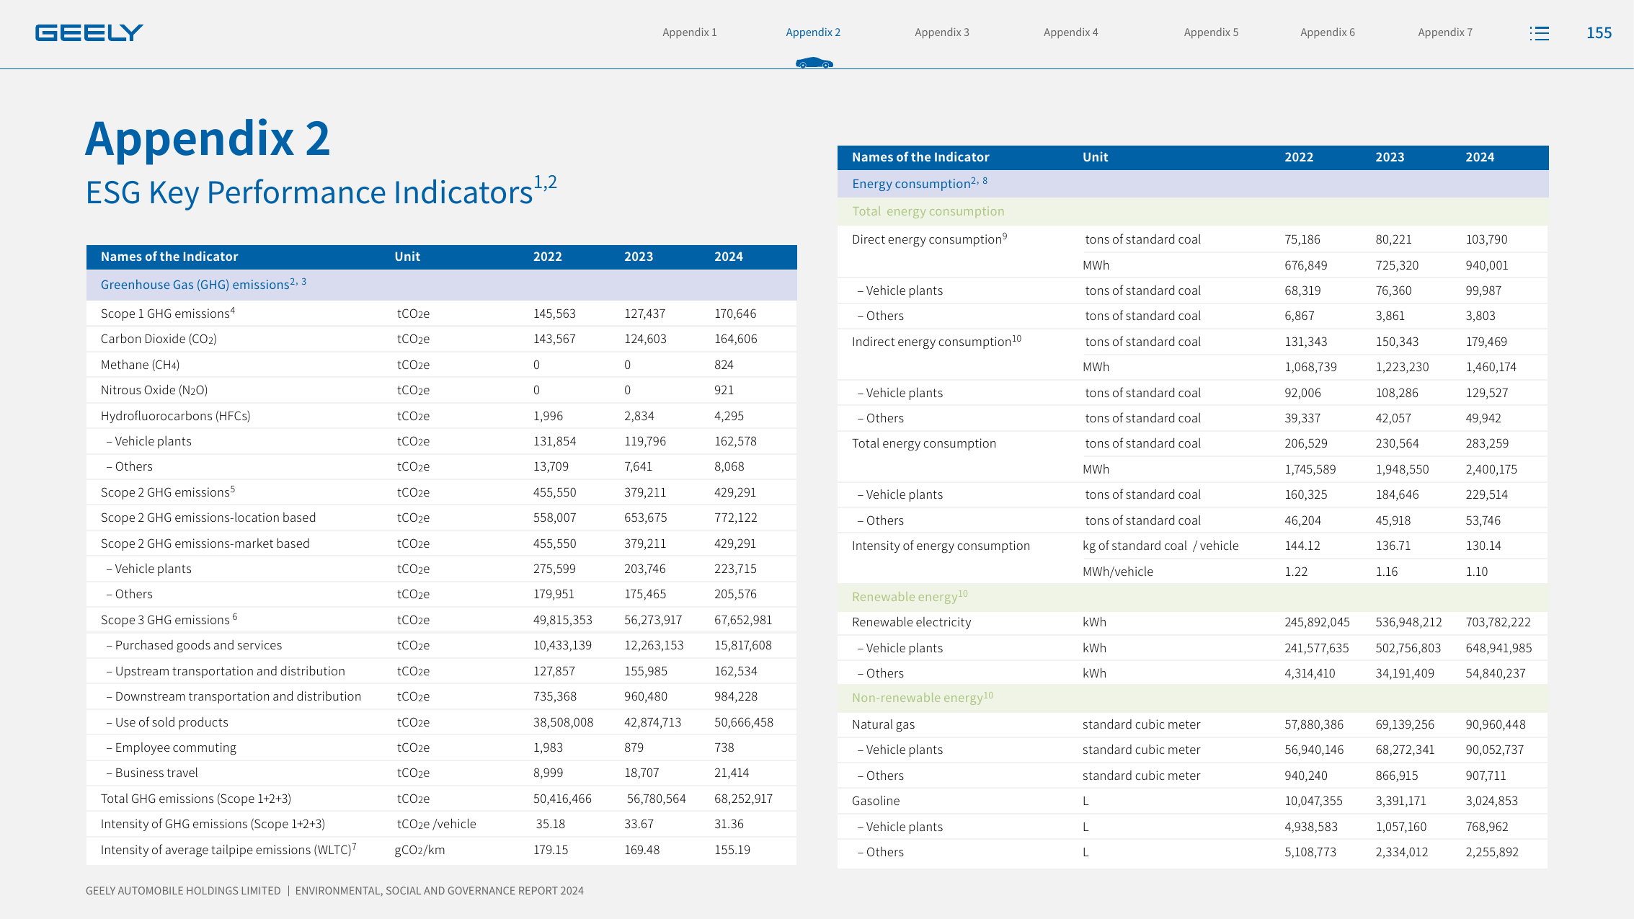The width and height of the screenshot is (1634, 919).
Task: Click 'Scope 3 GHG emissions' row label
Action: pyautogui.click(x=169, y=620)
